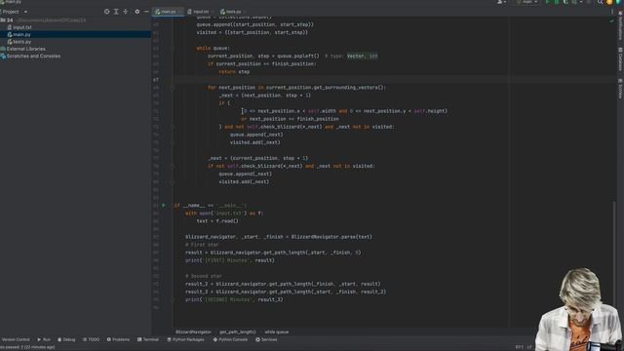Open the TODO tool window
This screenshot has height=351, width=624.
tap(91, 340)
